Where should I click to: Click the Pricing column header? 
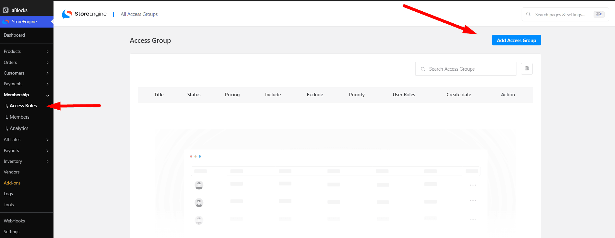(232, 95)
